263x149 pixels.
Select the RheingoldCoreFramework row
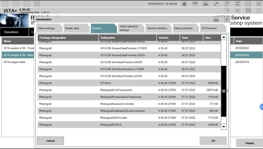click(129, 90)
